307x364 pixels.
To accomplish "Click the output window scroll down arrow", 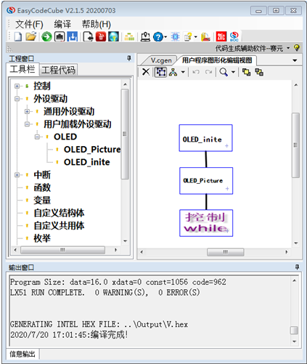I will pos(295,341).
